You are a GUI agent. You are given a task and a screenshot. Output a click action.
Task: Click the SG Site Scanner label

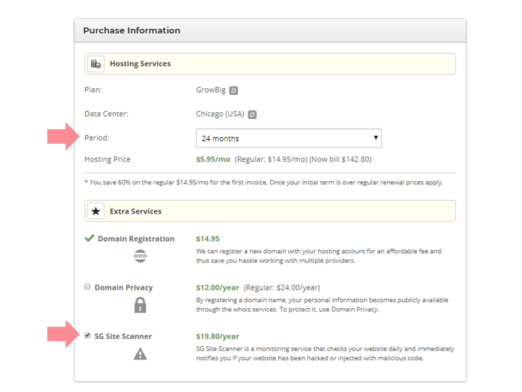point(123,336)
